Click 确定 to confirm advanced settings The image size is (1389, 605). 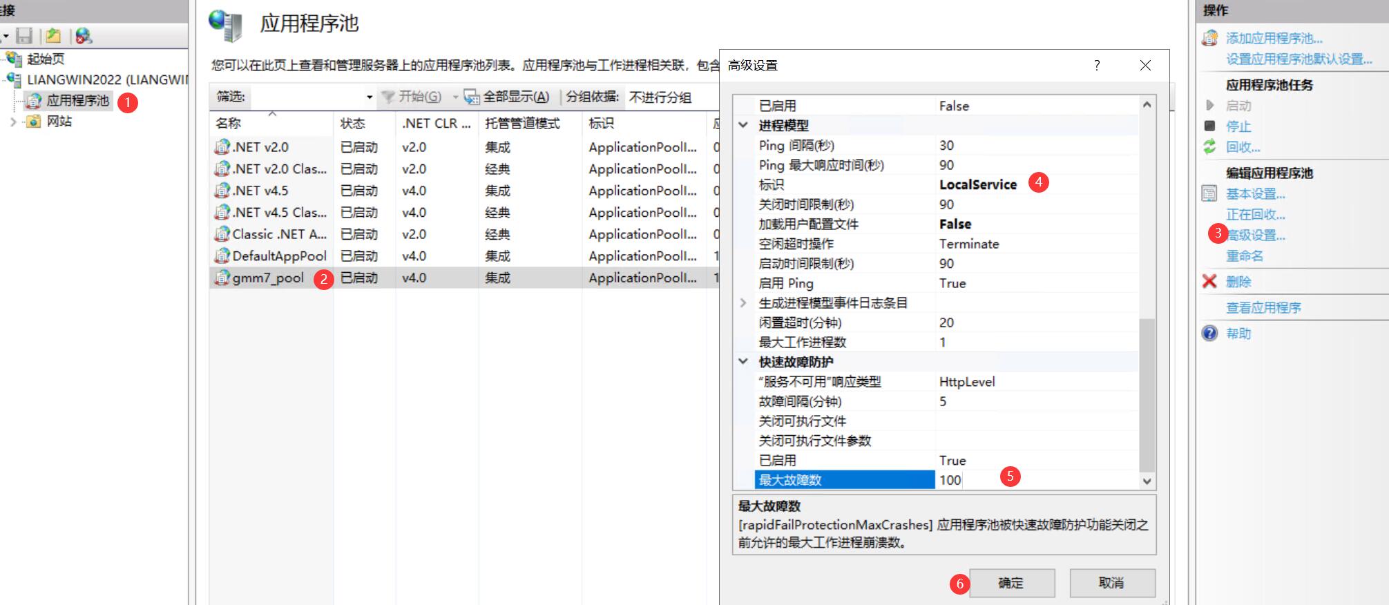[x=1011, y=583]
